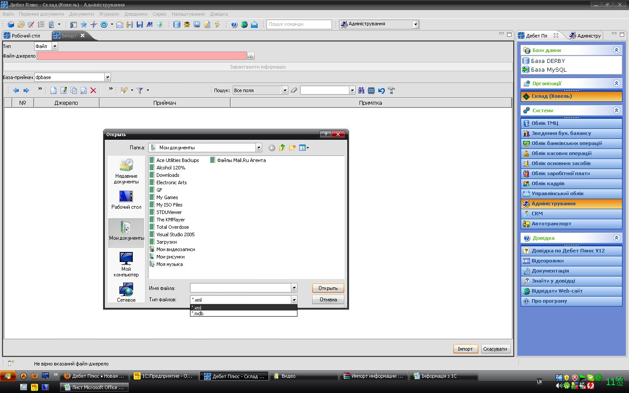
Task: Select *.mdb in the file type list
Action: tap(244, 314)
